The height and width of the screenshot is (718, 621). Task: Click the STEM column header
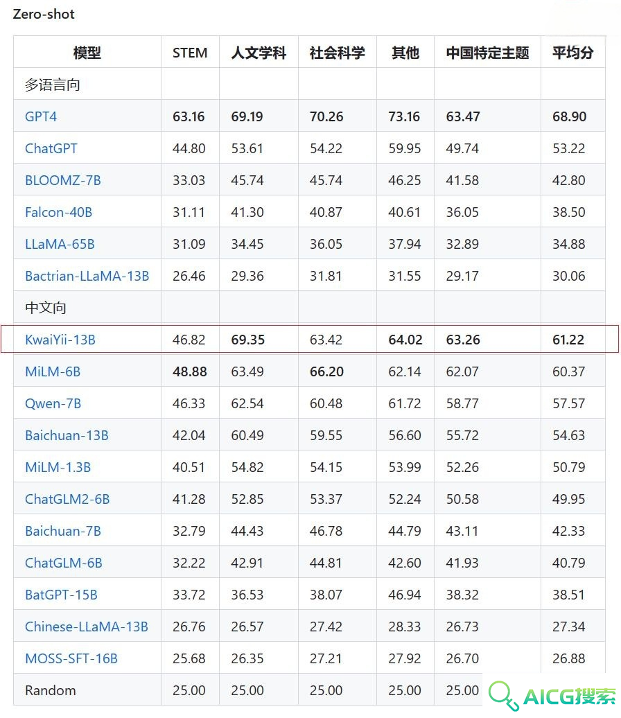click(x=190, y=53)
